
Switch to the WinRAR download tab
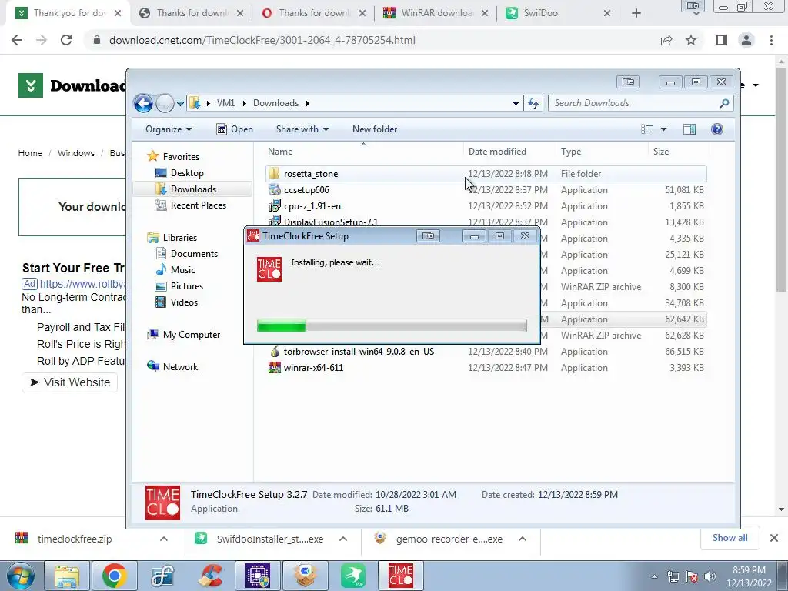click(436, 13)
